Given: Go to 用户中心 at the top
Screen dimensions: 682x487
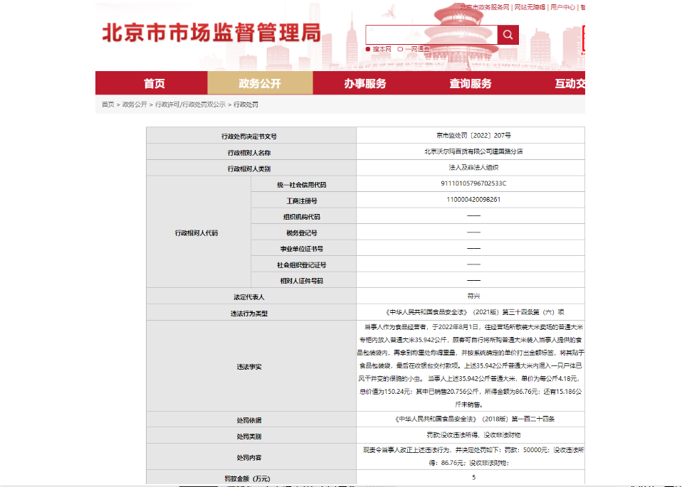Looking at the screenshot, I should [562, 7].
